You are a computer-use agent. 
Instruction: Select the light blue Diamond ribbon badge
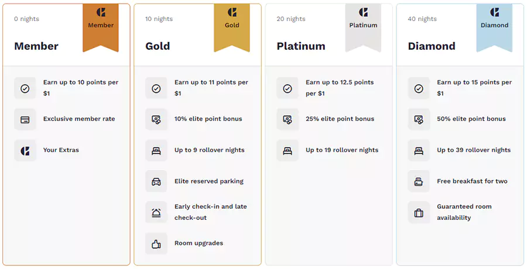(494, 26)
